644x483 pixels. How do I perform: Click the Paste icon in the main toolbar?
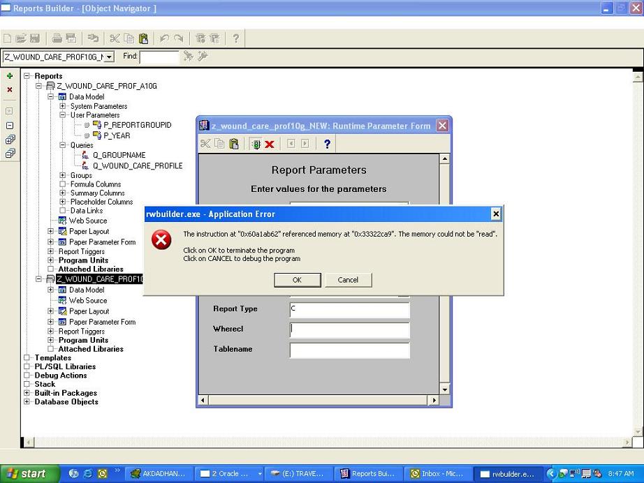[x=143, y=38]
